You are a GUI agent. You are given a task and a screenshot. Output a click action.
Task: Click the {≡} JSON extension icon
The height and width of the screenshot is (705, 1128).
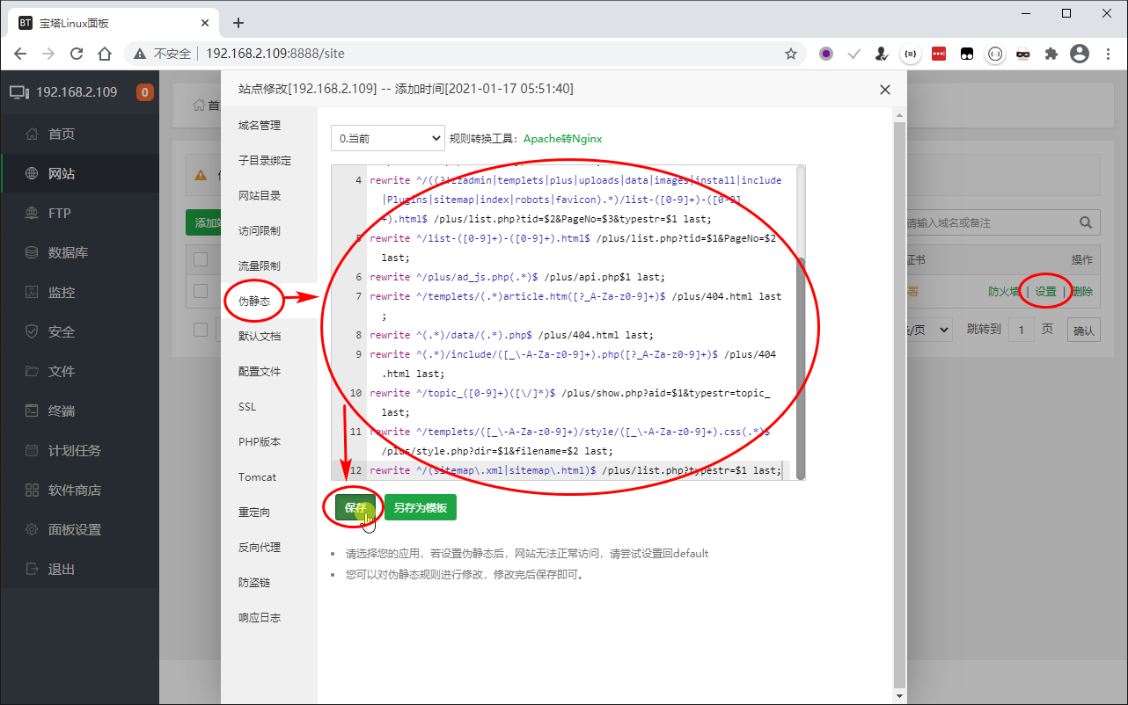click(910, 54)
